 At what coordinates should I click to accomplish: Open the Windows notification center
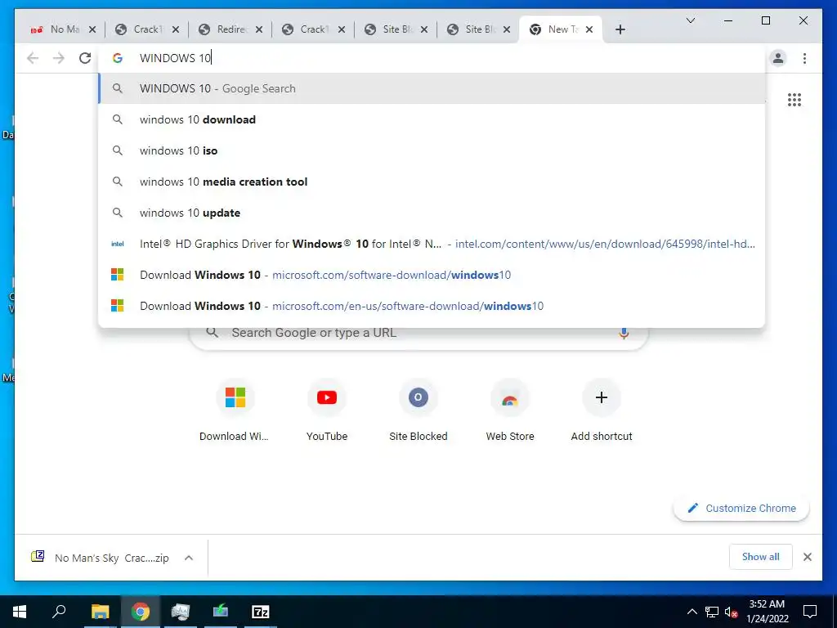click(810, 612)
